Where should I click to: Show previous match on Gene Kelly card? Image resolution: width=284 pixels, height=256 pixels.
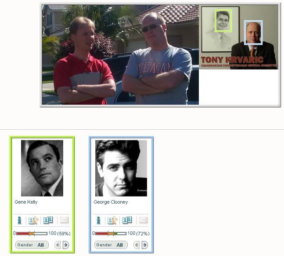pyautogui.click(x=58, y=245)
